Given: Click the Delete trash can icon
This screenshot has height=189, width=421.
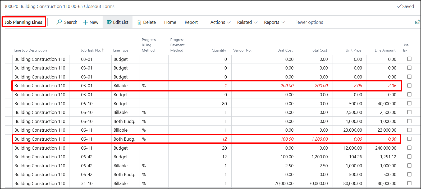Looking at the screenshot, I should tap(139, 22).
